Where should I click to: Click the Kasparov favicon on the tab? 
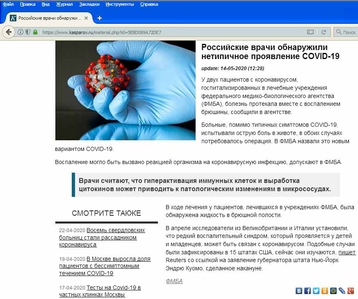13,18
